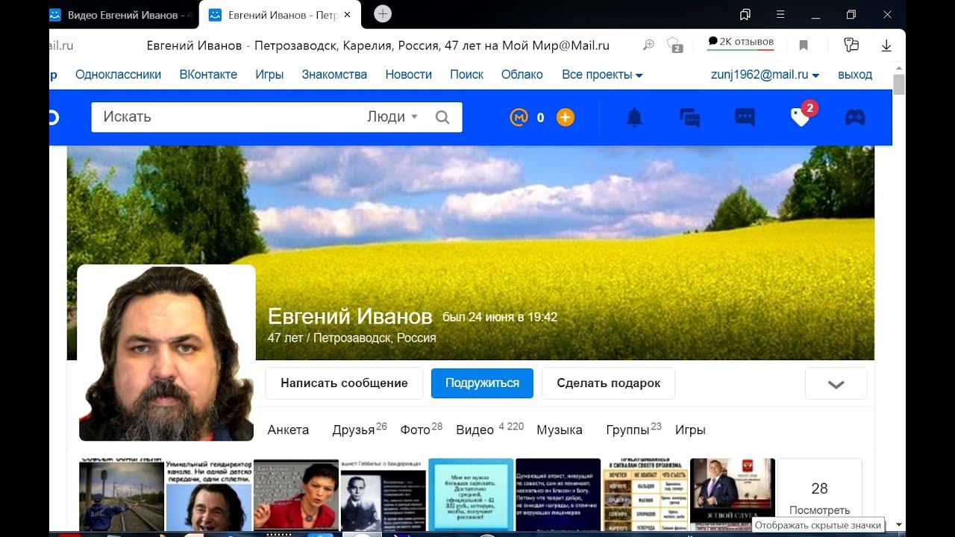The height and width of the screenshot is (537, 955).
Task: Open the "Группы" tab with 23 groups
Action: coord(633,429)
